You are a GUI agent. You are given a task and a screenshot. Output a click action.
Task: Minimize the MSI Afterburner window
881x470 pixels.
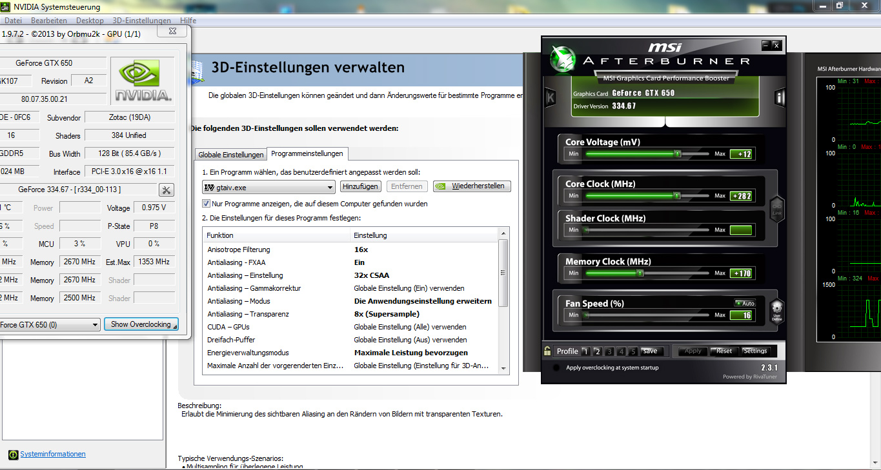765,45
